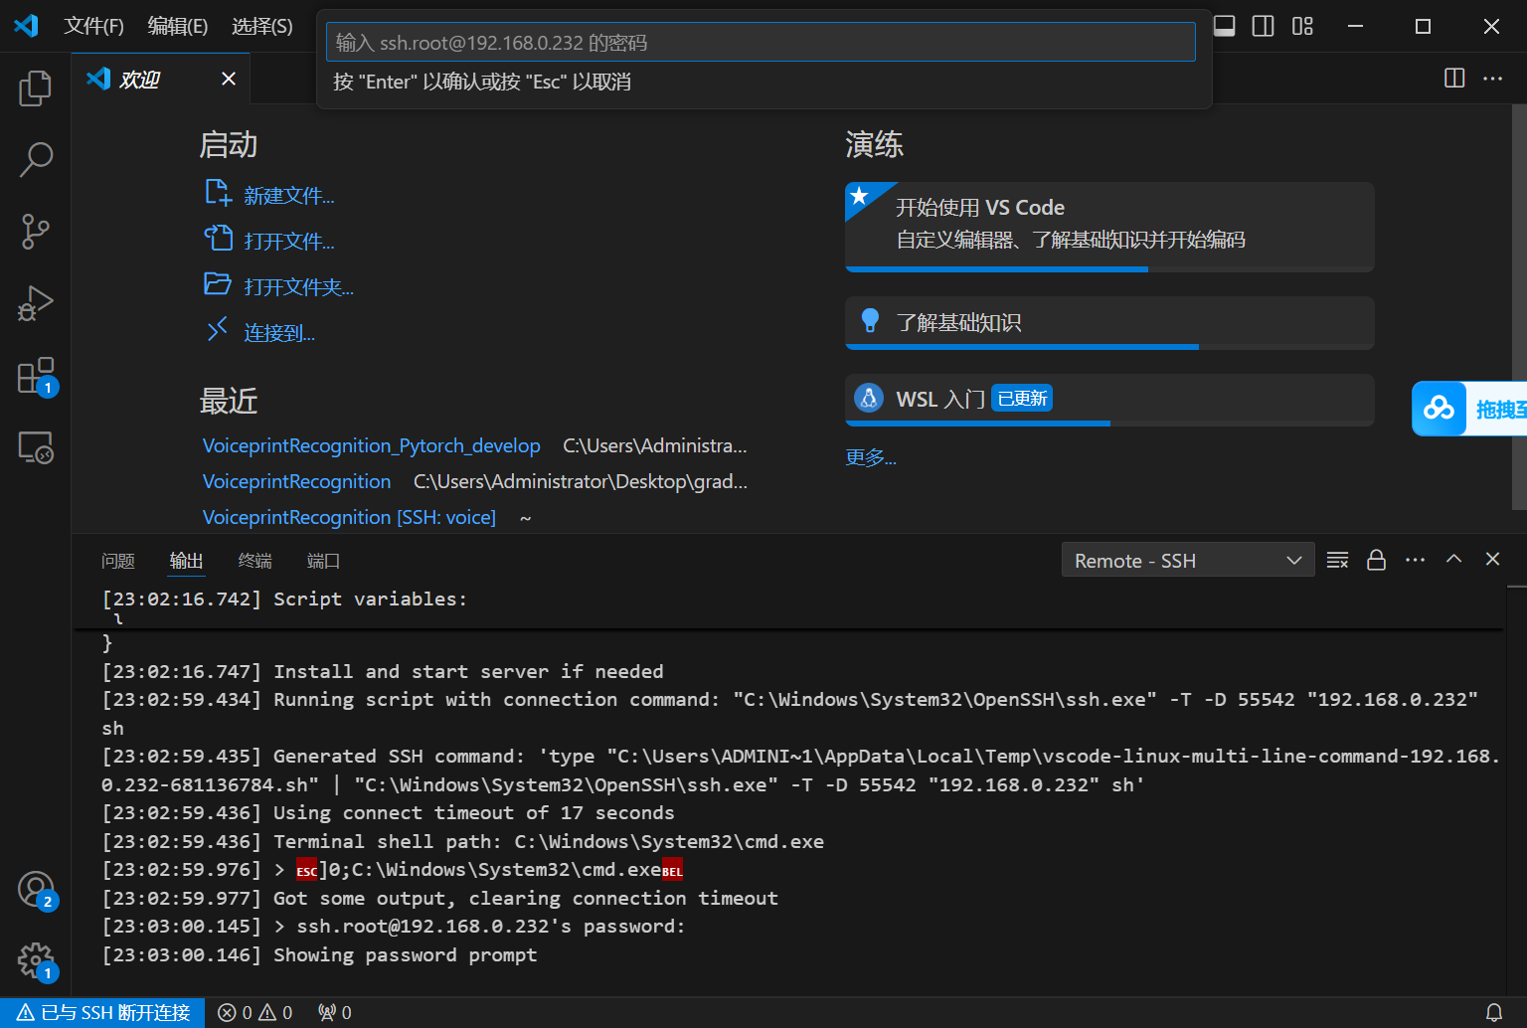The image size is (1527, 1028).
Task: Click the 已与 SSH 断开连接 remote indicator
Action: (x=102, y=1012)
